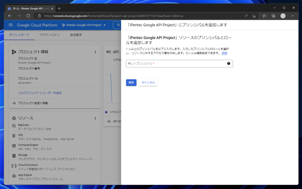This screenshot has height=189, width=302.
Task: Open Storage resource entry text
Action: point(23,155)
